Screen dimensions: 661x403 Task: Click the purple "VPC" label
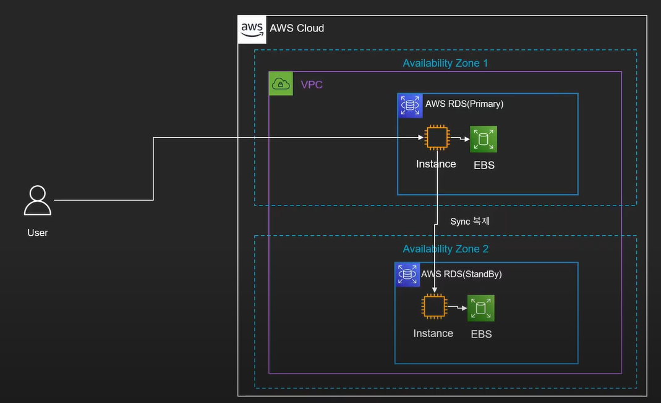tap(312, 85)
